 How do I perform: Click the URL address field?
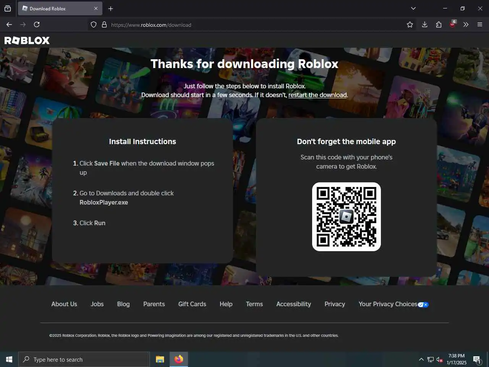252,25
